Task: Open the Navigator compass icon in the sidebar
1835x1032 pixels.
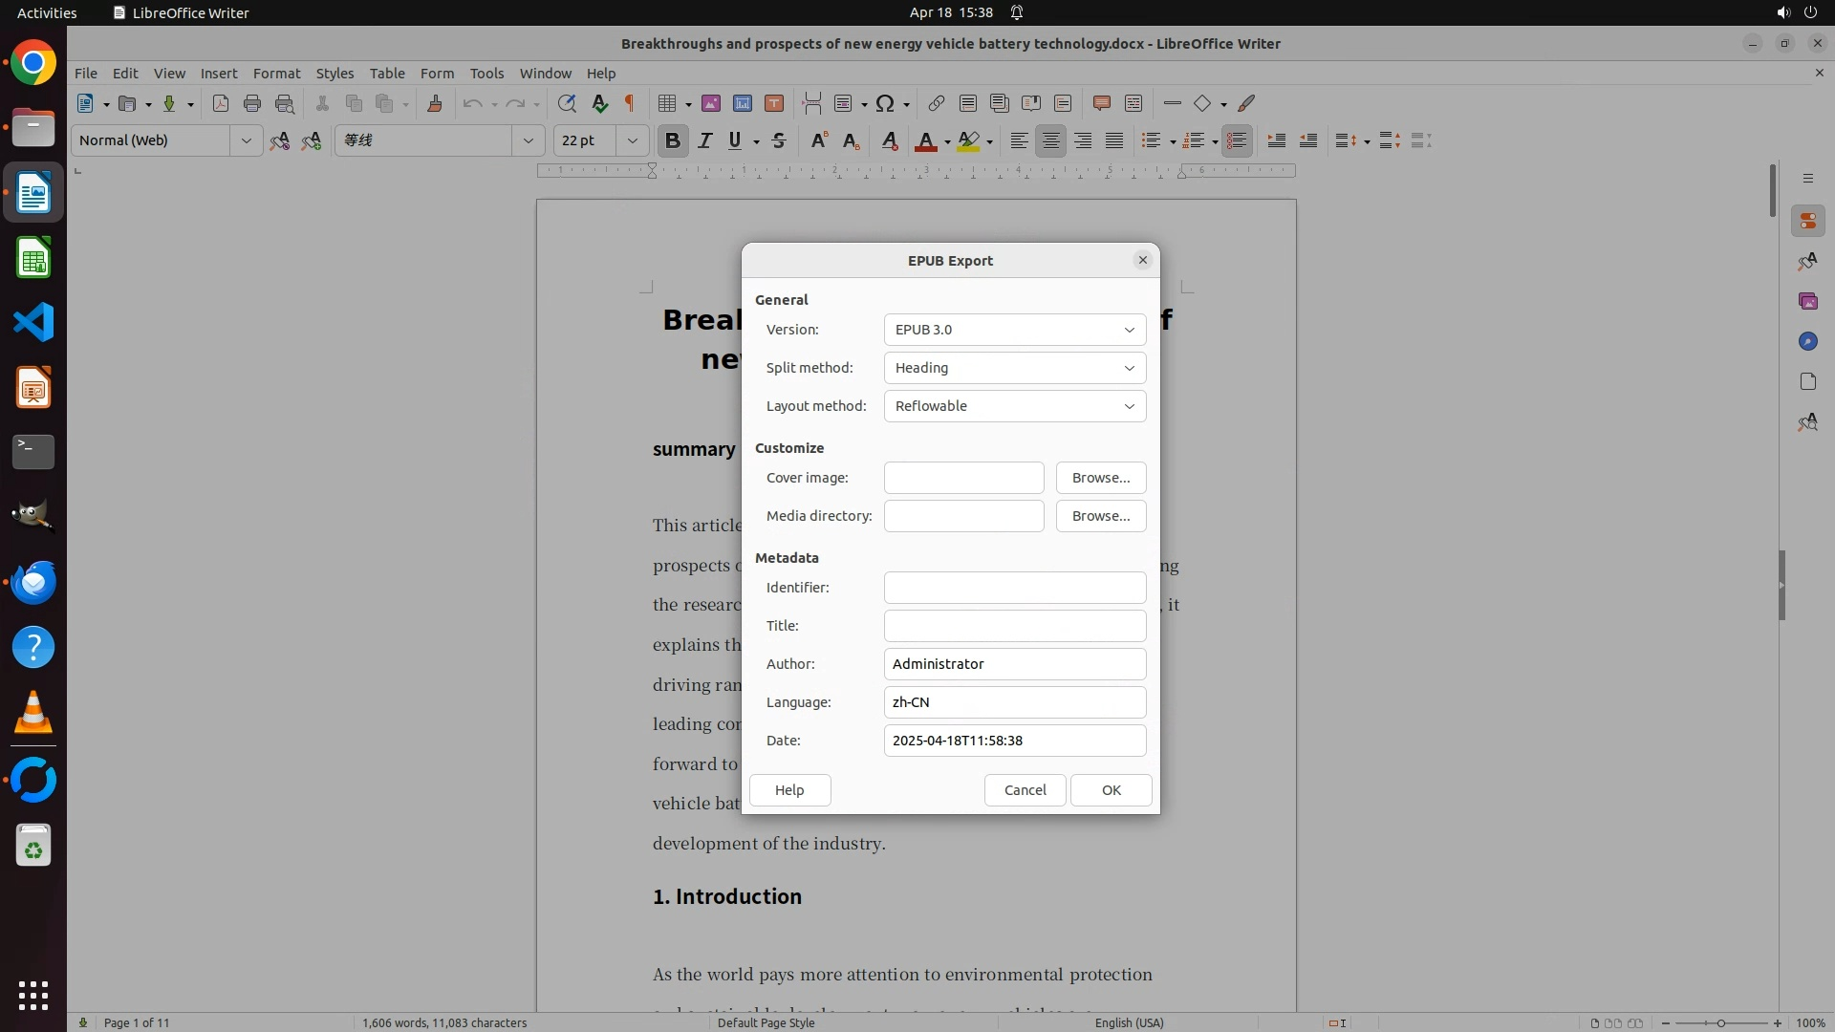Action: coord(1807,341)
